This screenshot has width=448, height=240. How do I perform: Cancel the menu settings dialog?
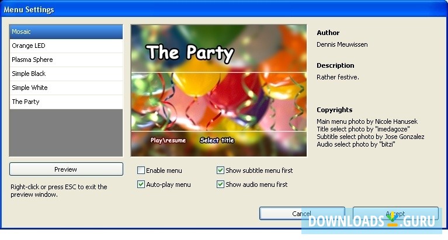[x=302, y=213]
